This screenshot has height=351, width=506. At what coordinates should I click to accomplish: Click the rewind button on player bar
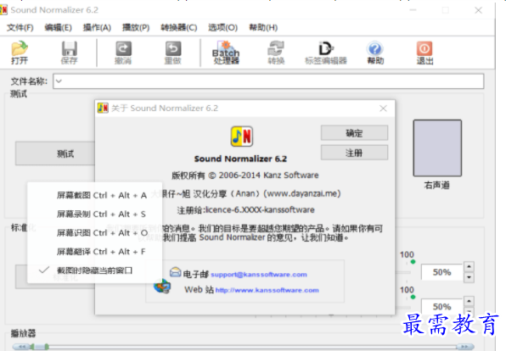pyautogui.click(x=22, y=347)
